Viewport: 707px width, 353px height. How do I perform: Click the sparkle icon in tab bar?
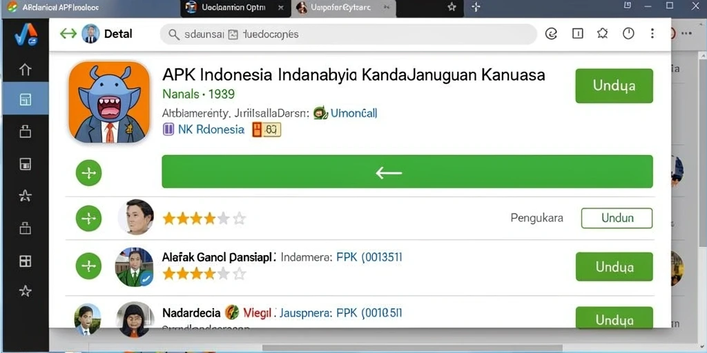point(476,7)
